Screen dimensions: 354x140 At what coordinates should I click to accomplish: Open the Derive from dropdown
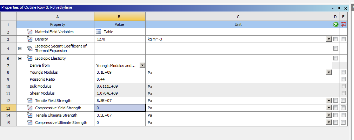tap(142, 65)
